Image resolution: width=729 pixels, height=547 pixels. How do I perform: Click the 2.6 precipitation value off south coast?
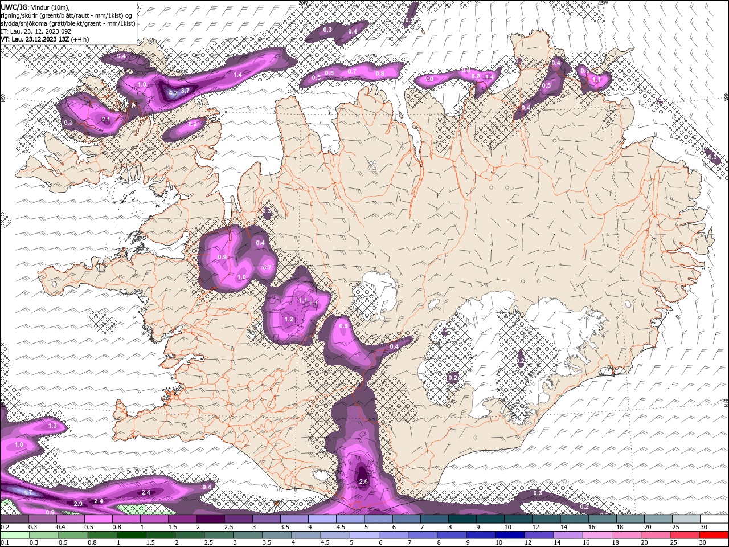pyautogui.click(x=364, y=482)
